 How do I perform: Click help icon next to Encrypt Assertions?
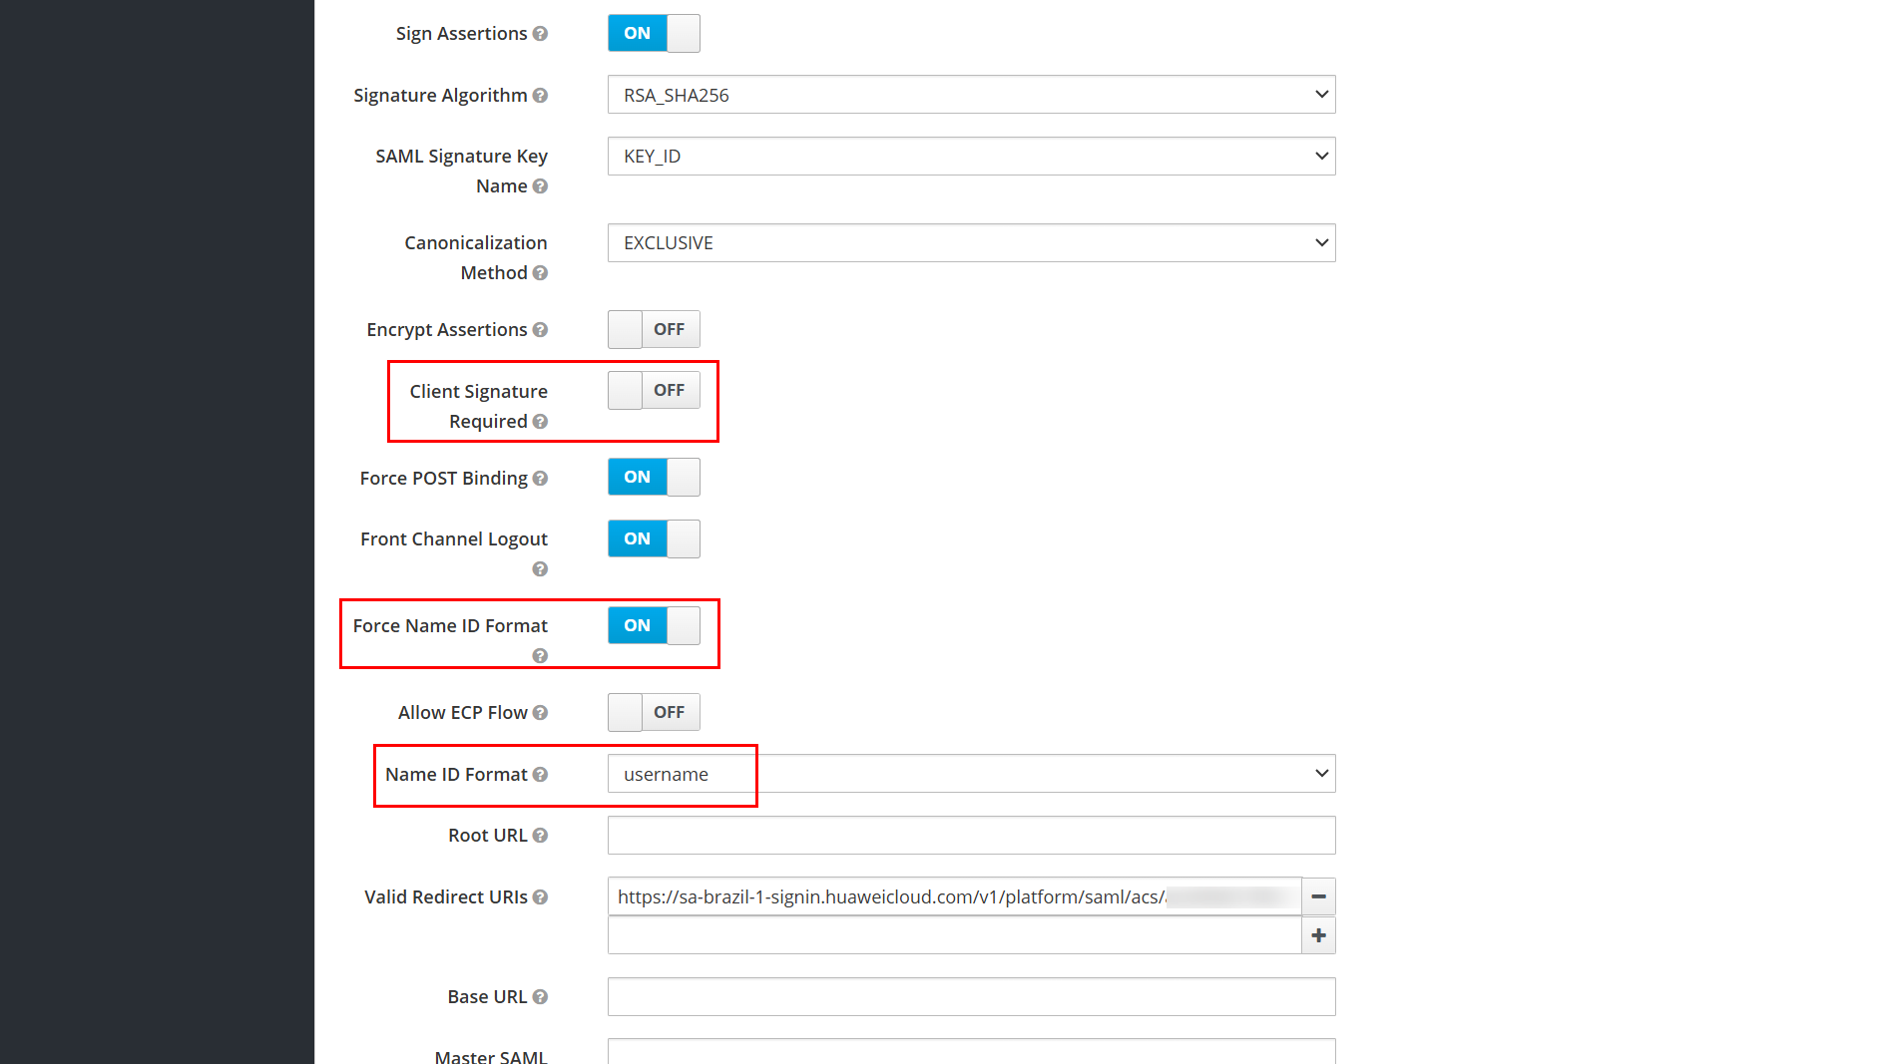coord(540,330)
